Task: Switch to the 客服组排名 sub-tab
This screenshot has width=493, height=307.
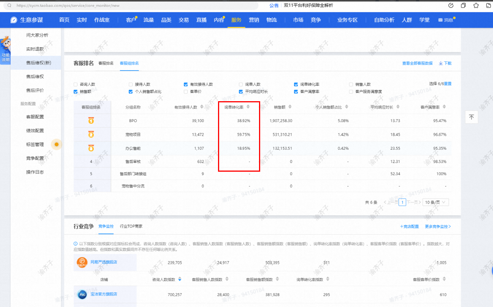Action: pyautogui.click(x=129, y=63)
